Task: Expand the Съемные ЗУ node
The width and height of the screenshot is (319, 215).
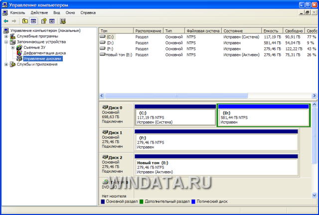Action: (x=13, y=47)
